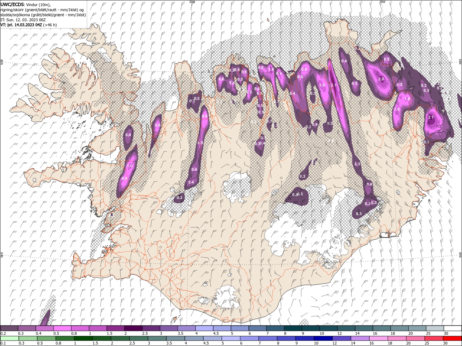Click the '2.0' snowfall value on the map

[381, 79]
